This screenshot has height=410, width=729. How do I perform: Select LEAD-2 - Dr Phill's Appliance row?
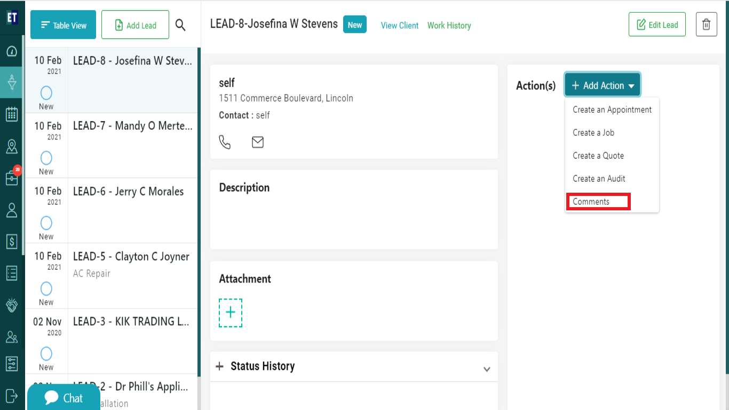pyautogui.click(x=112, y=392)
